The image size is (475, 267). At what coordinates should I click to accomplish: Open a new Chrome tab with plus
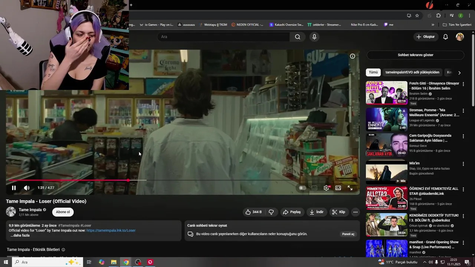click(x=131, y=5)
